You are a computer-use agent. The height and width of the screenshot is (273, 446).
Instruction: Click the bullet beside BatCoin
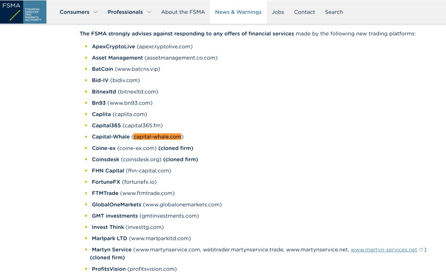click(86, 69)
